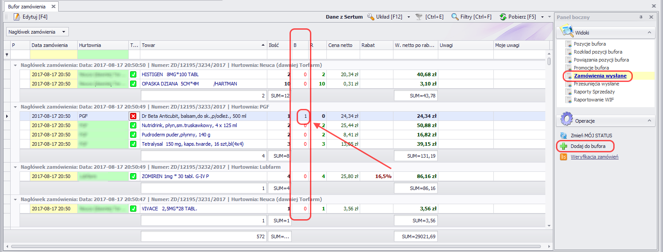Click Pobierz [F5] refresh icon

(x=503, y=17)
